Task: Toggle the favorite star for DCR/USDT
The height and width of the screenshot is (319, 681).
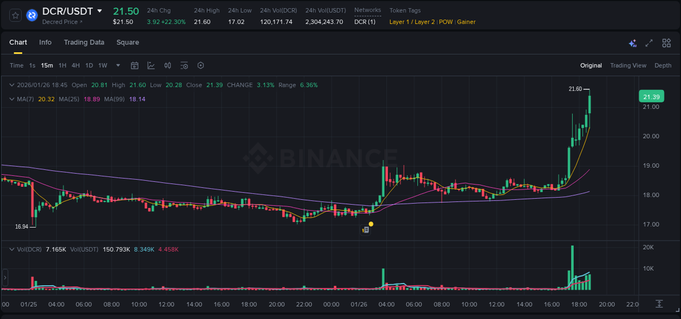Action: pyautogui.click(x=15, y=15)
